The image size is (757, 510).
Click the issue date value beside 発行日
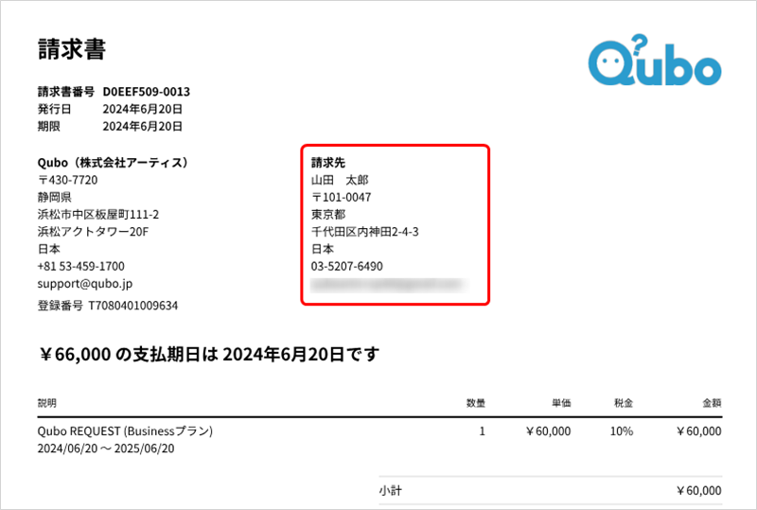(143, 109)
